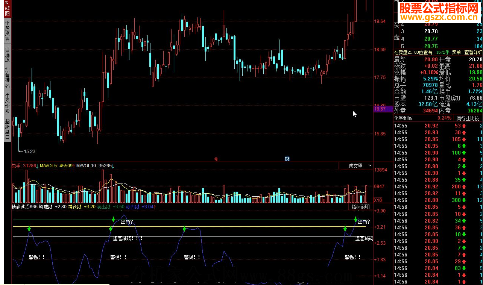Click the +3.90 indicator axis label
The width and height of the screenshot is (483, 285).
click(380, 211)
